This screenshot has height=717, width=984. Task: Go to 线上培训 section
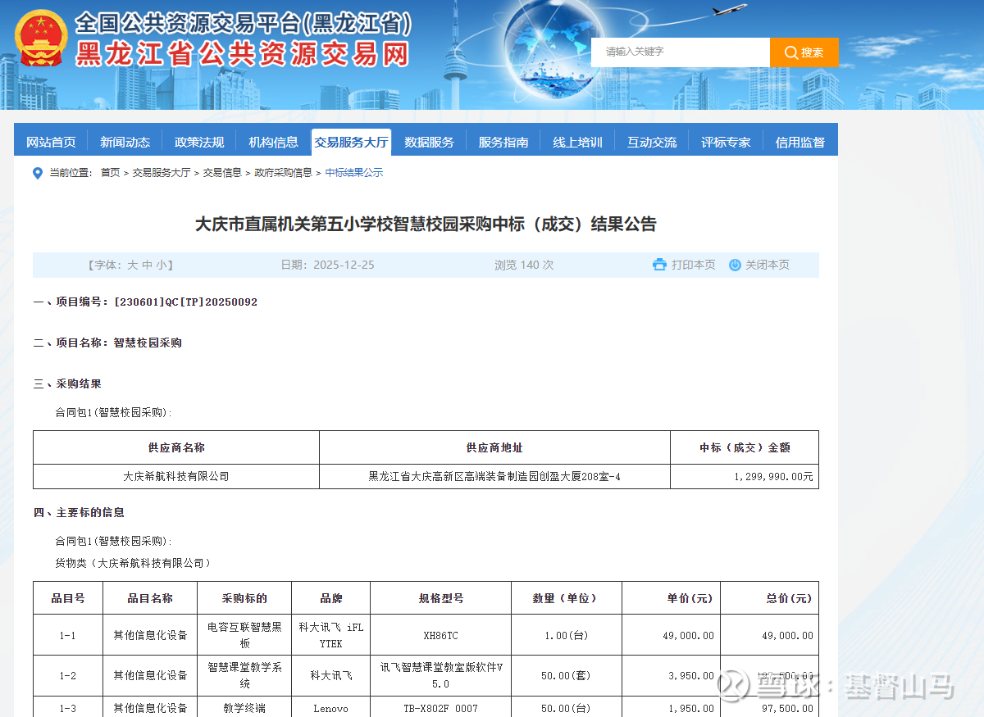[x=577, y=142]
